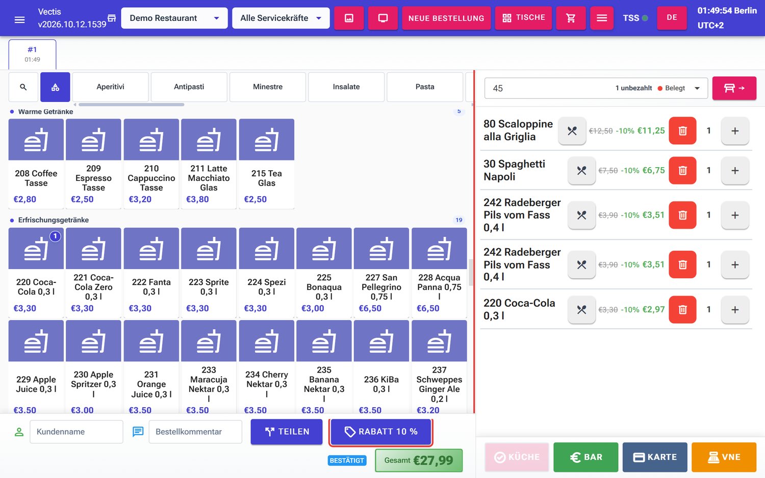Pay with the BAR cash button
Viewport: 765px width, 478px height.
click(586, 457)
